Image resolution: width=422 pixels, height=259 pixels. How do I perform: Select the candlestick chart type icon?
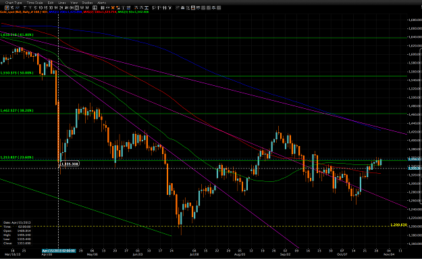(x=7, y=8)
